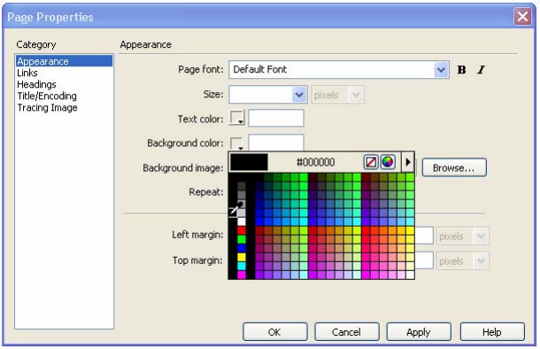The image size is (540, 349).
Task: Click the Cancel button
Action: 347,332
